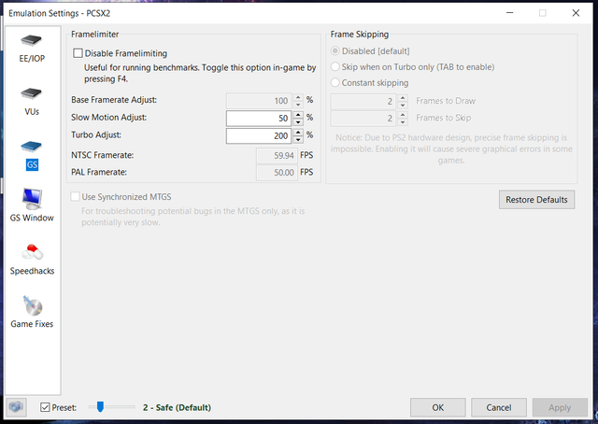Image resolution: width=598 pixels, height=424 pixels.
Task: Increase Frames to Draw with up arrow
Action: [x=403, y=98]
